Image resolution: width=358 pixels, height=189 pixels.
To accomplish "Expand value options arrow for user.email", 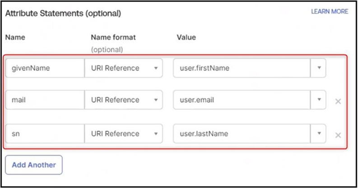I will pyautogui.click(x=318, y=100).
